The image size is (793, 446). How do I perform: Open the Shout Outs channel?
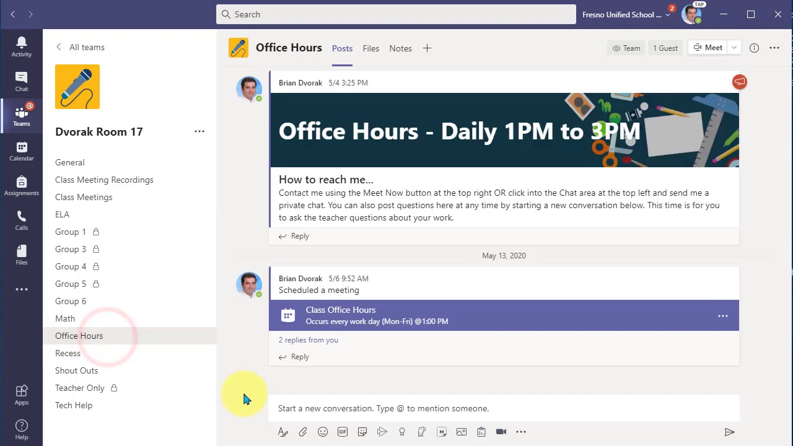(x=76, y=370)
